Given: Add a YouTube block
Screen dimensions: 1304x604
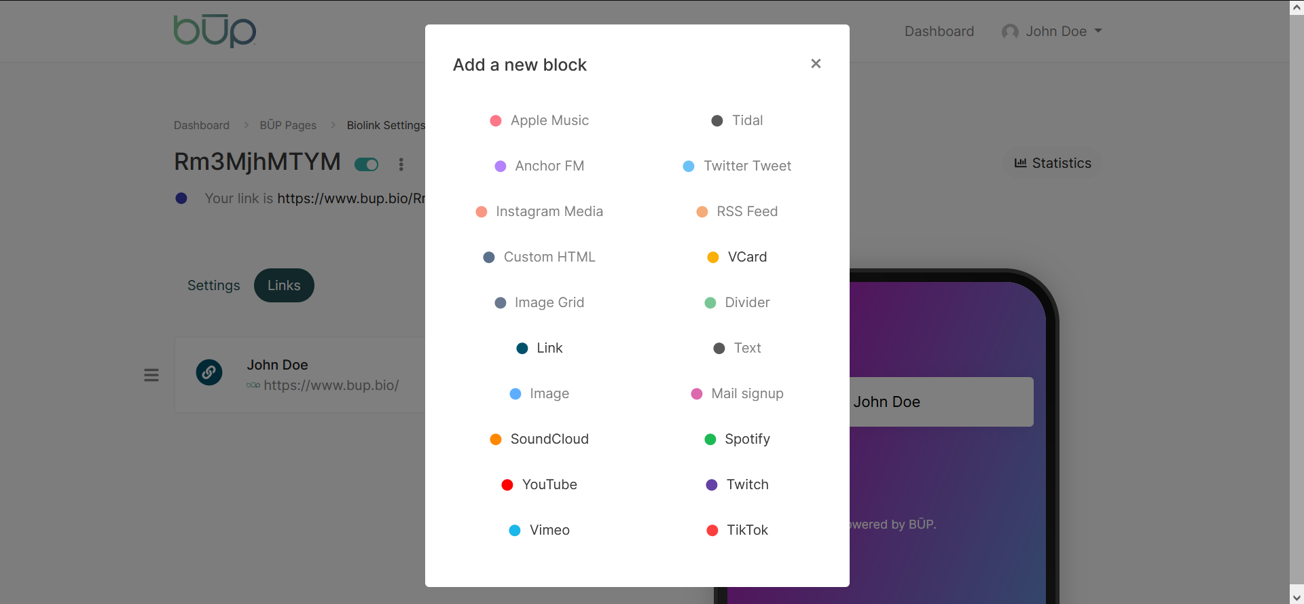Looking at the screenshot, I should 539,484.
